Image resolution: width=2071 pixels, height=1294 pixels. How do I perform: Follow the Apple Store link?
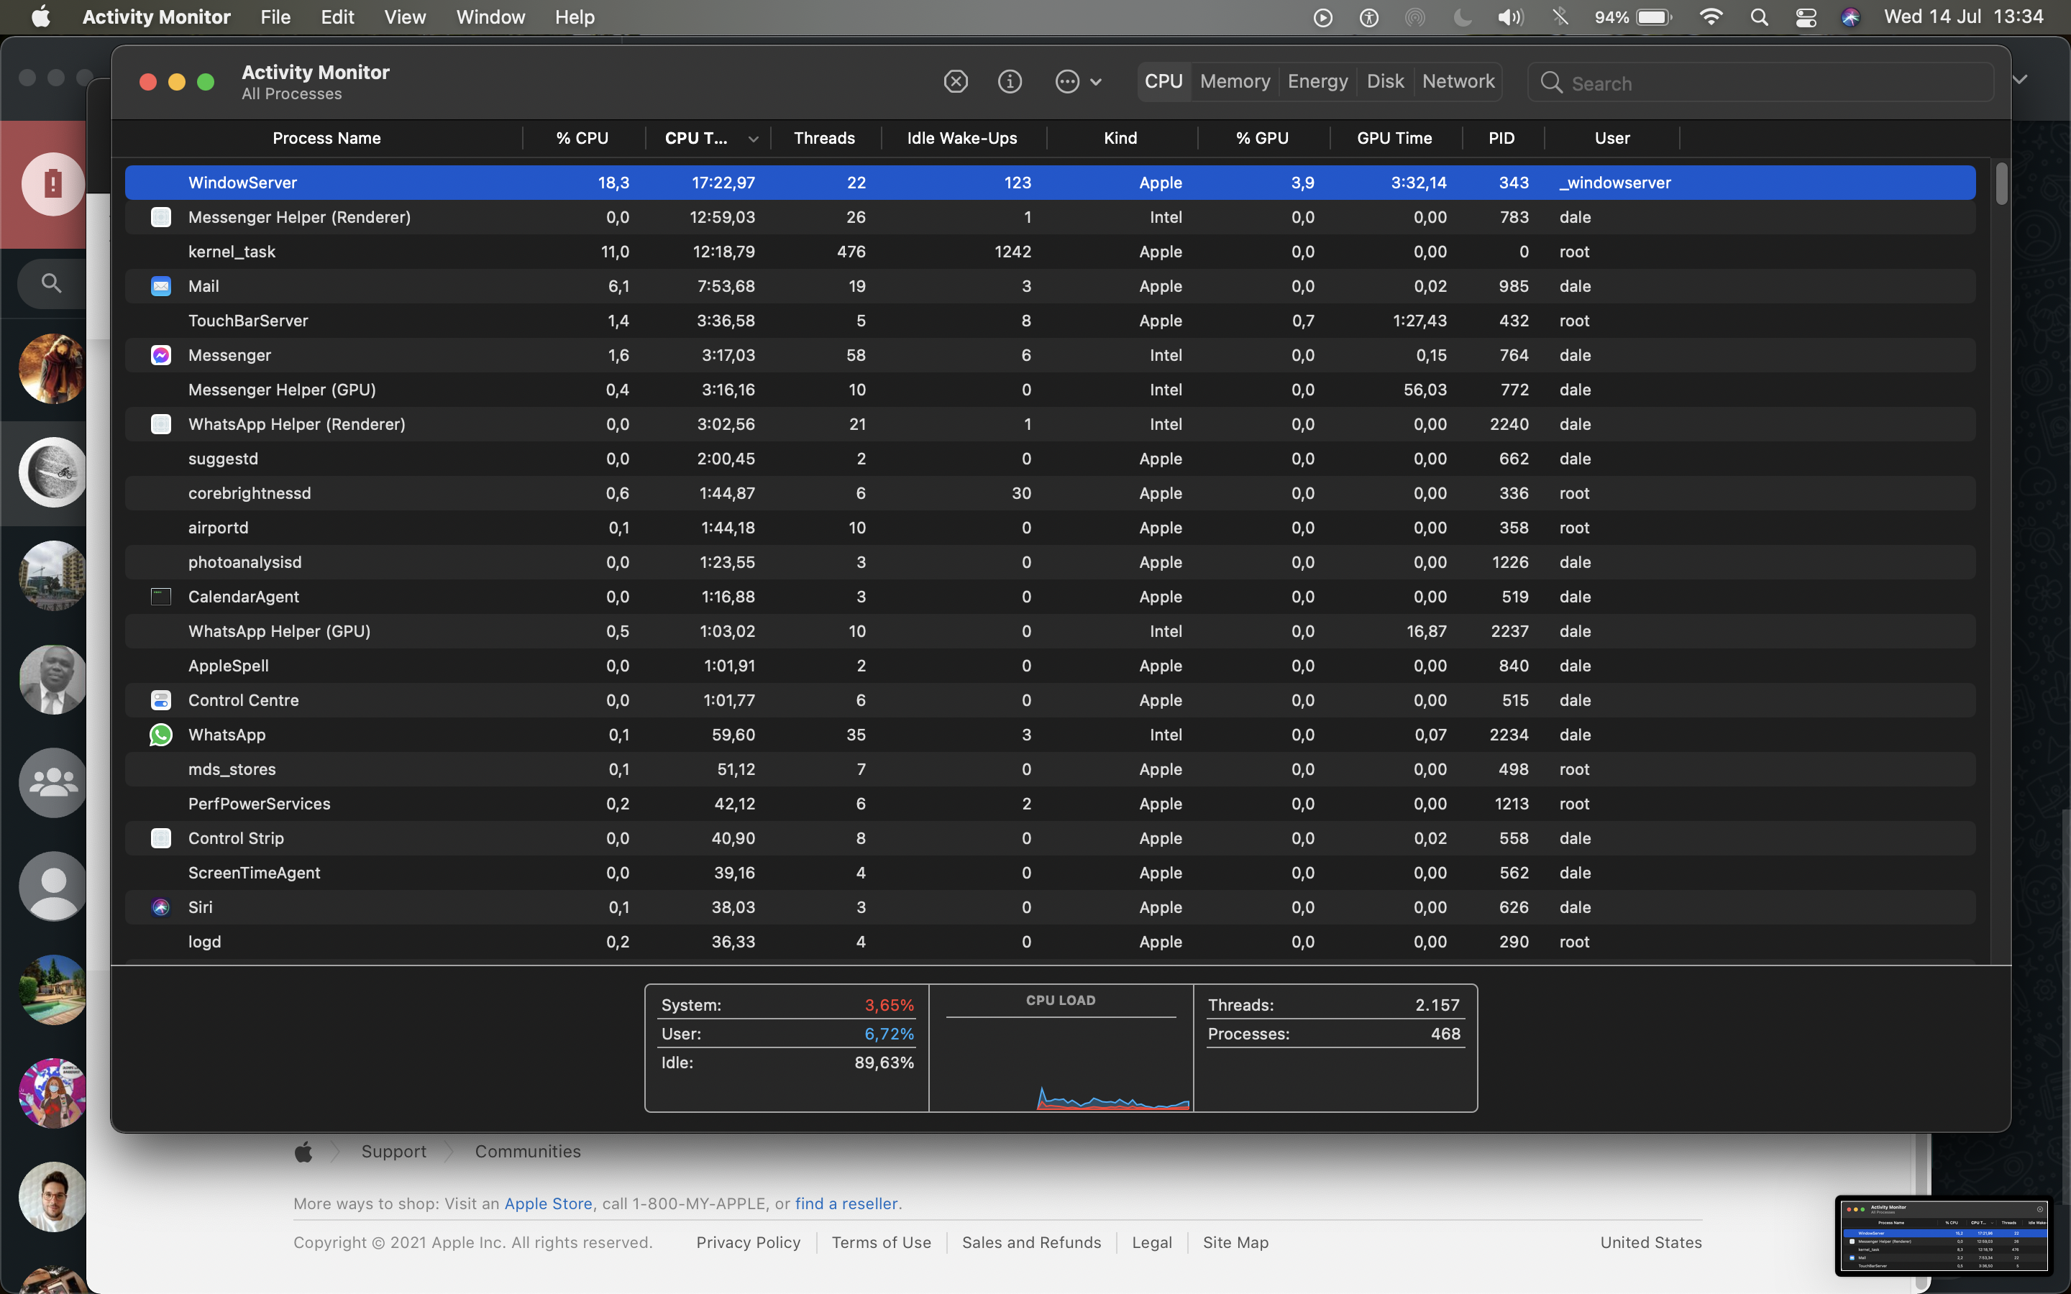[548, 1203]
